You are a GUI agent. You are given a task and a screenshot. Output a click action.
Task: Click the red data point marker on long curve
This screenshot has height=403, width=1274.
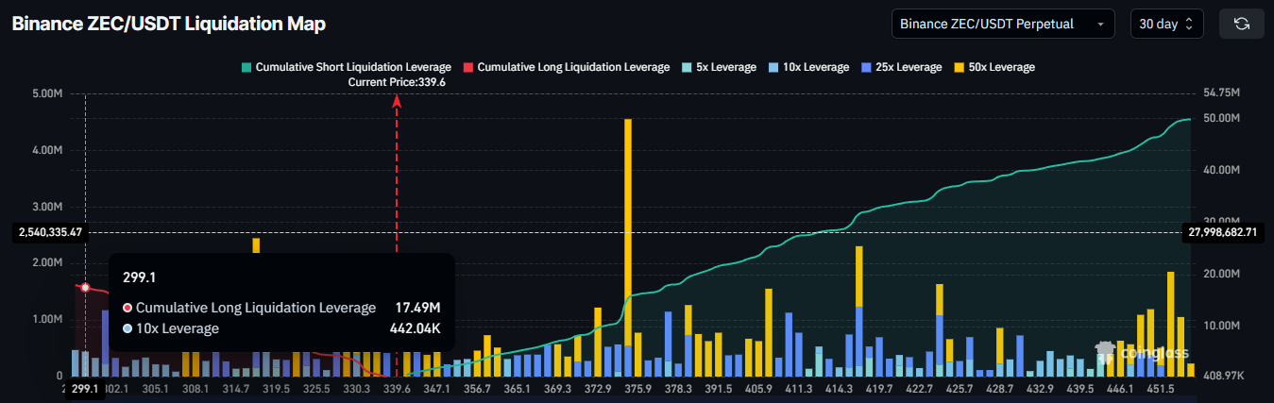pyautogui.click(x=85, y=287)
